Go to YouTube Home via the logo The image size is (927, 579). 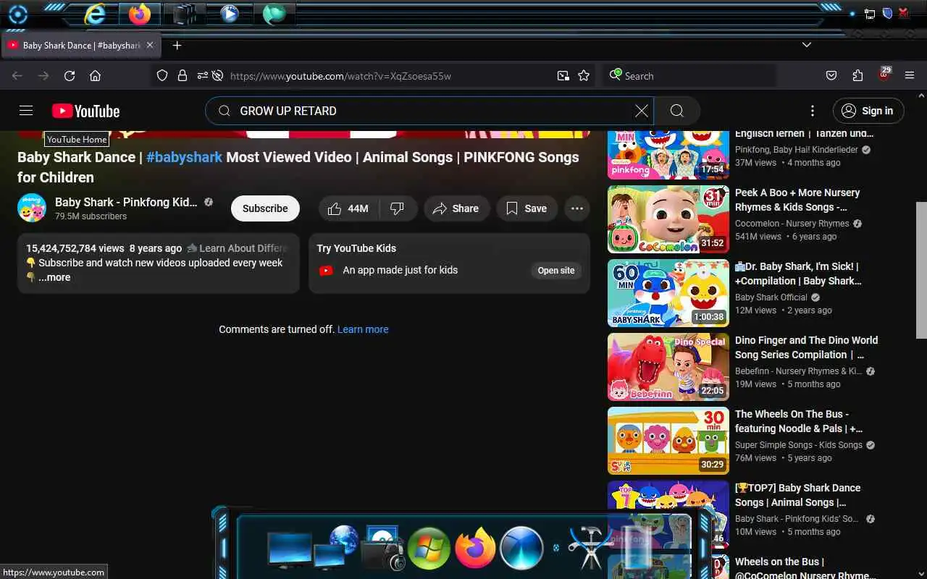(85, 111)
